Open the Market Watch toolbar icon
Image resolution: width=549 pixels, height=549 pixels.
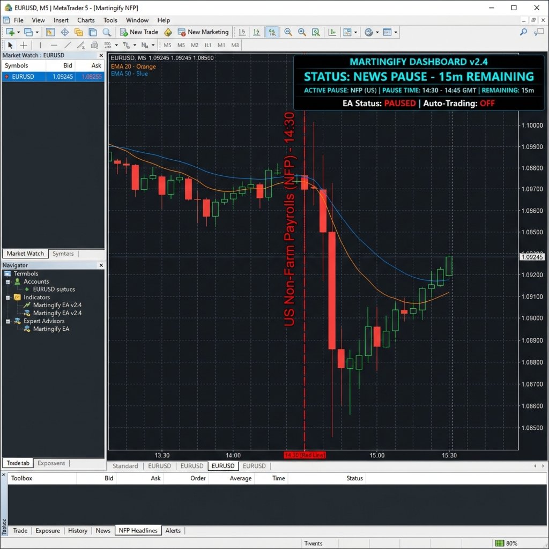click(x=50, y=32)
